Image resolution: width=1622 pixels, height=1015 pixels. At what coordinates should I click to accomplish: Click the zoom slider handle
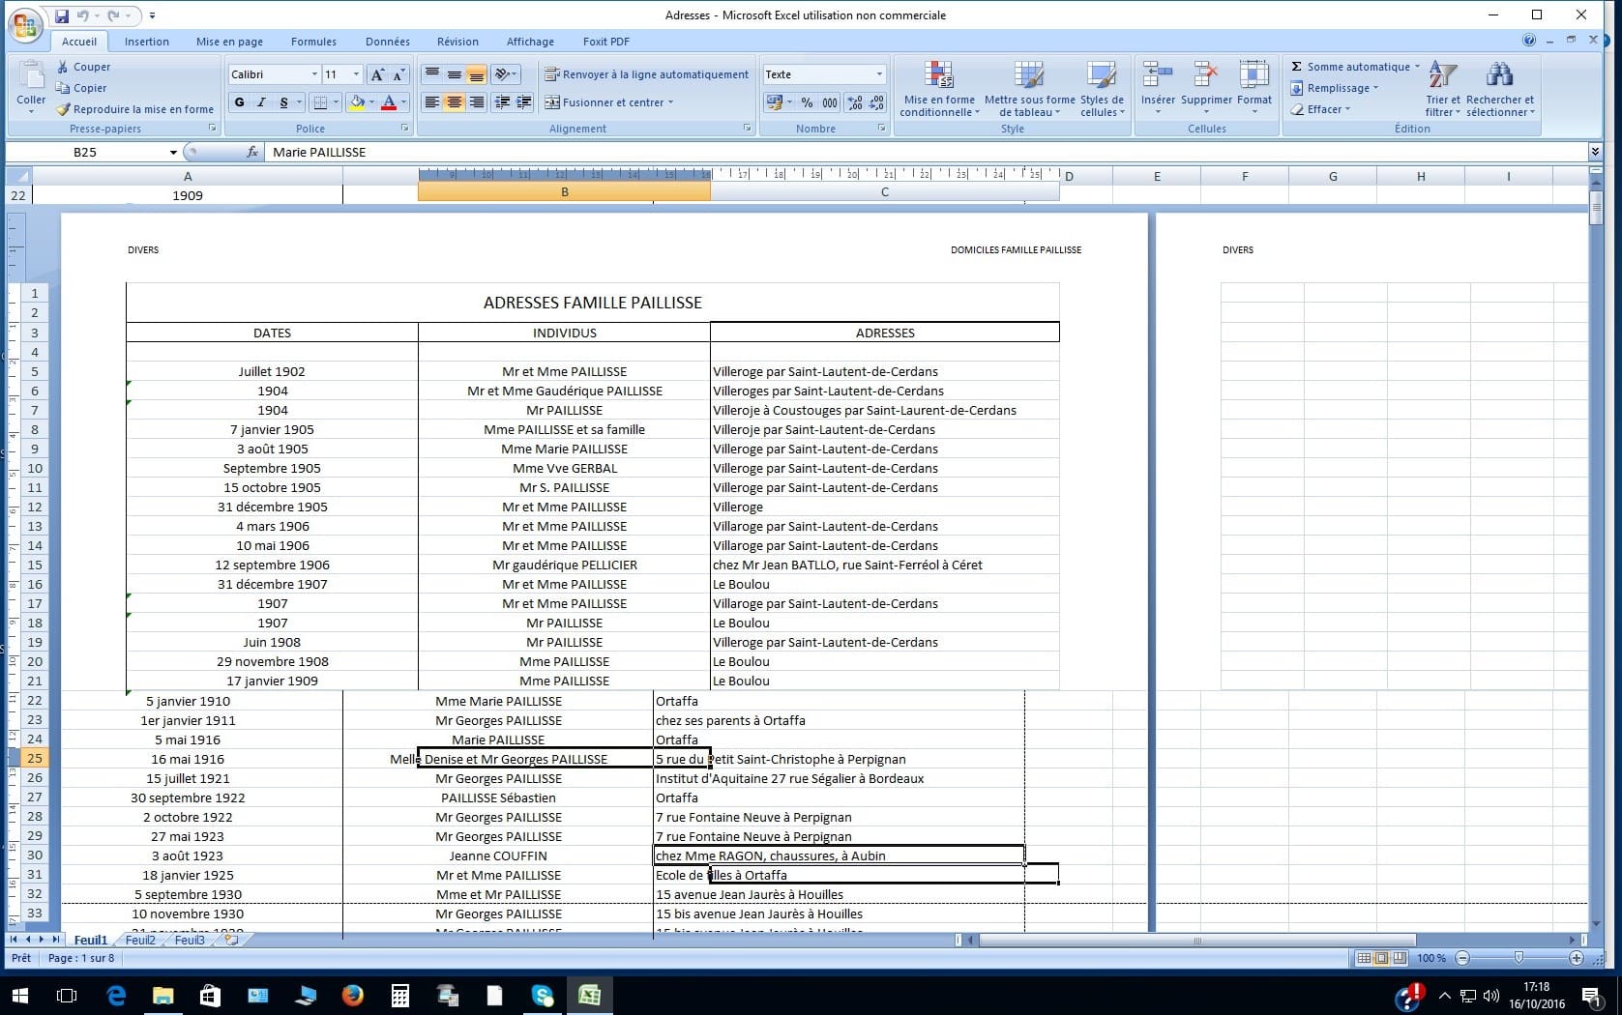point(1519,958)
